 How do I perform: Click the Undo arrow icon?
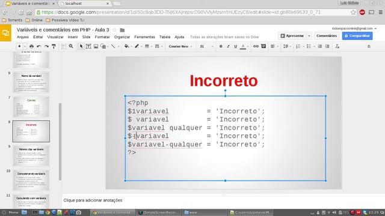[x=38, y=46]
